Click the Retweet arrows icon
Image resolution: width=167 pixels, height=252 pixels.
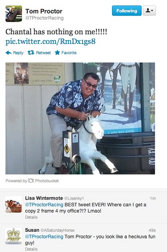pos(31,52)
